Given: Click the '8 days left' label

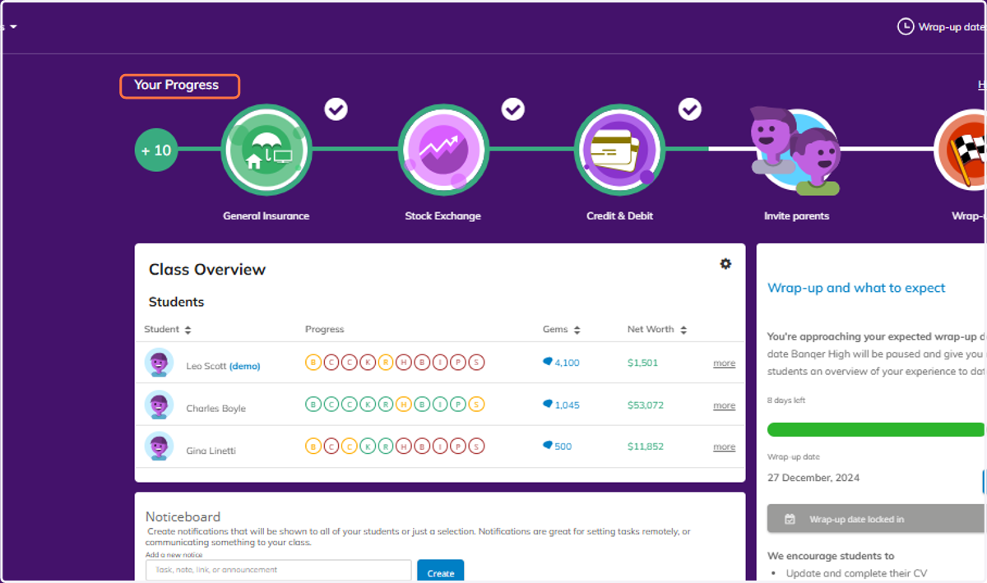Looking at the screenshot, I should 785,400.
